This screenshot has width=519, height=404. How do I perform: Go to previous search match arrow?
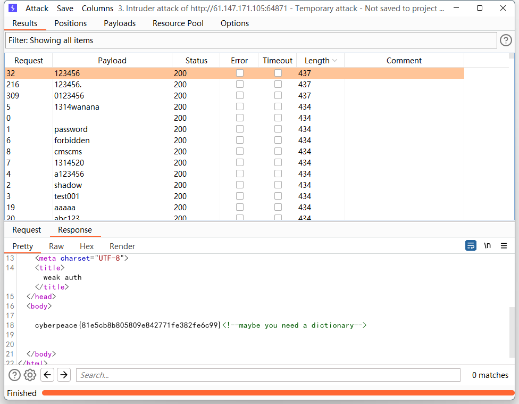47,375
